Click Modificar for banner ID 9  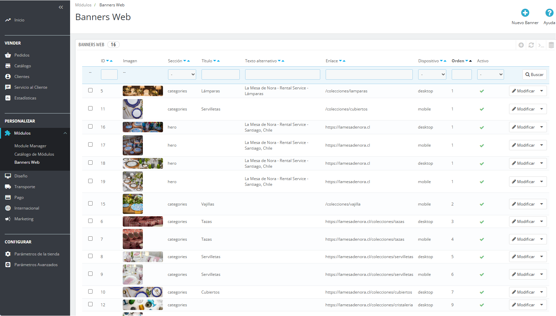(x=523, y=274)
